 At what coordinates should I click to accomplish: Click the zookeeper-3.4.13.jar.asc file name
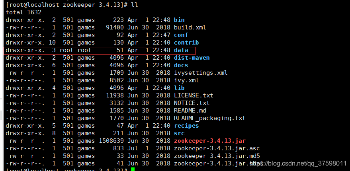(x=217, y=148)
